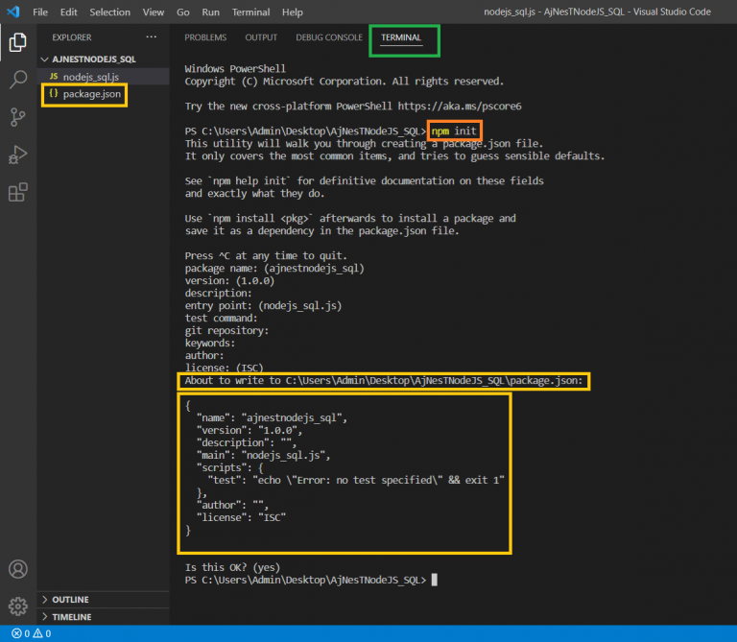Open the Selection menu

[109, 12]
